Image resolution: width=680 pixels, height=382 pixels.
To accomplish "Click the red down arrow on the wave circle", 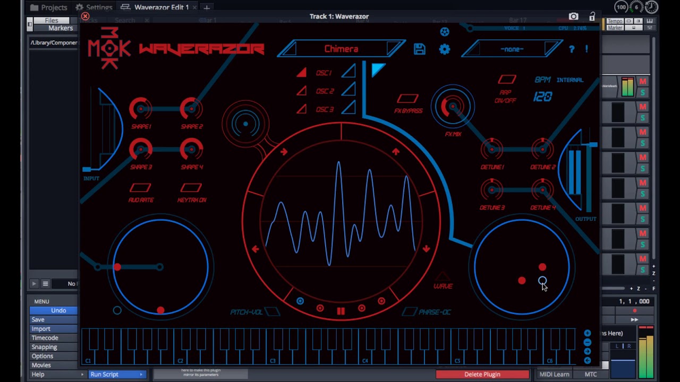I will (x=426, y=248).
